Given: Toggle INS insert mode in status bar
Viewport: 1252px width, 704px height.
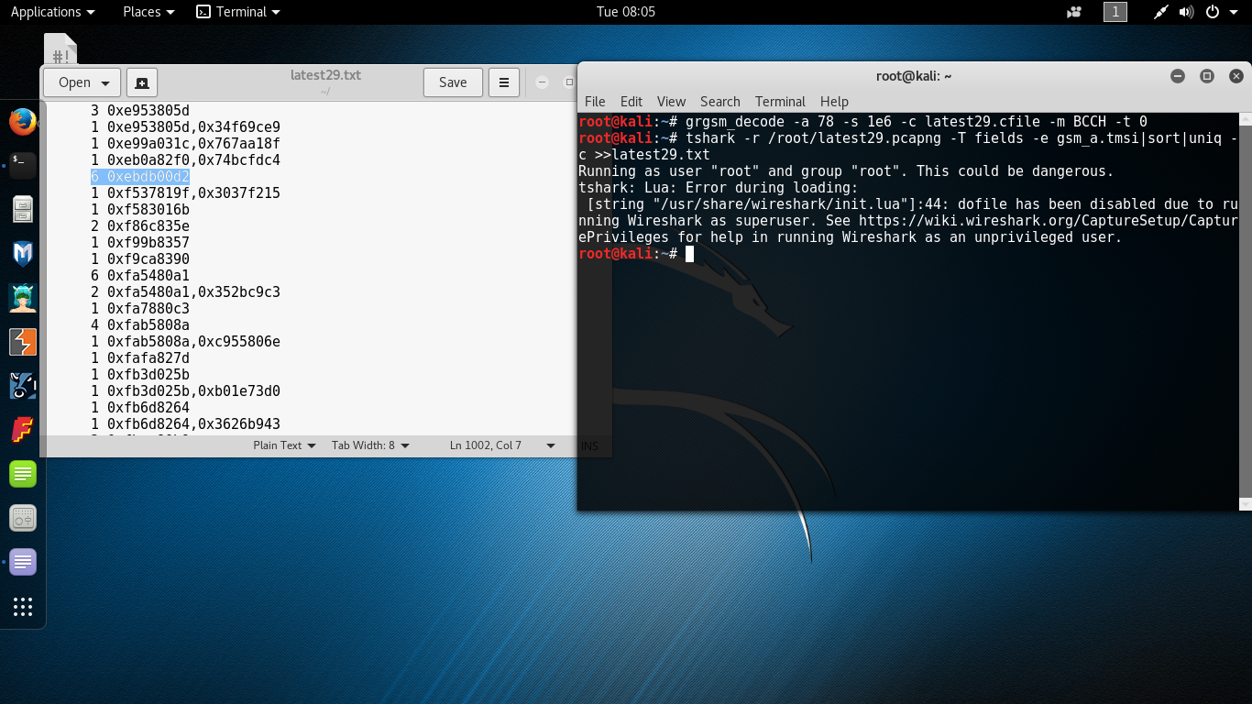Looking at the screenshot, I should (589, 445).
